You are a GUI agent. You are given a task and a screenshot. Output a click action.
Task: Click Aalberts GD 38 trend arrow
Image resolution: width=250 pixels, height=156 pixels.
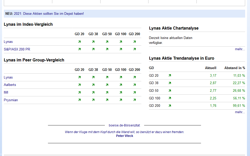click(x=93, y=85)
